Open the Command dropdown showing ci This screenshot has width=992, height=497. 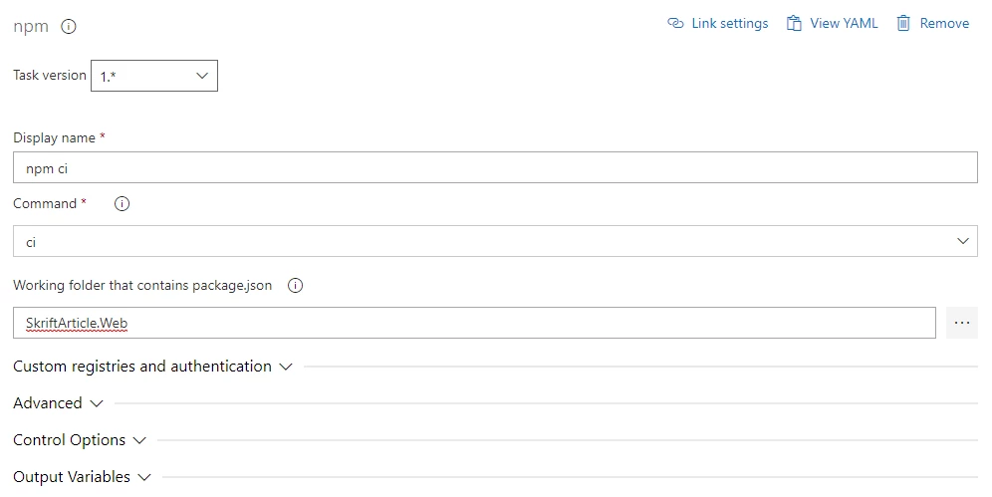495,241
